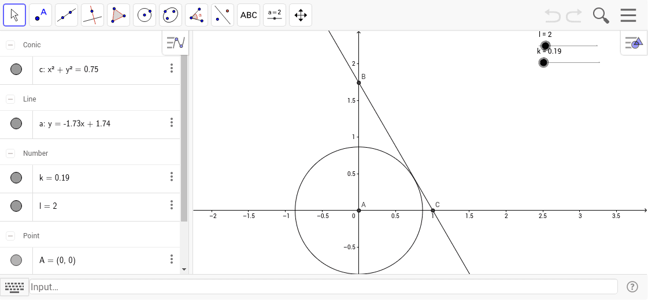Click point B on the y-axis
This screenshot has height=300, width=648.
tap(359, 83)
